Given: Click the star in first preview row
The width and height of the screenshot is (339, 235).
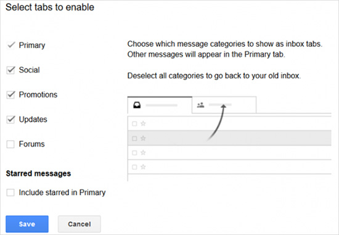Looking at the screenshot, I should (143, 123).
